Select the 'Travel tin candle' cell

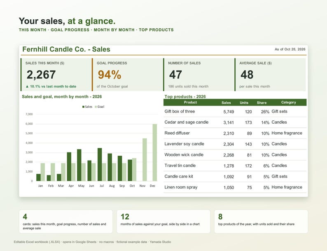(180, 165)
